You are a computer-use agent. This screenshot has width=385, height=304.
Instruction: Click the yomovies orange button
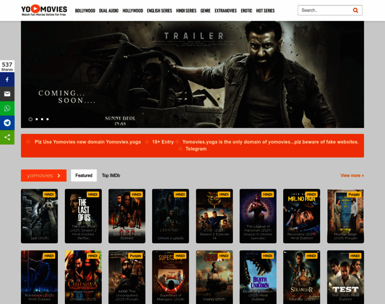pos(44,175)
